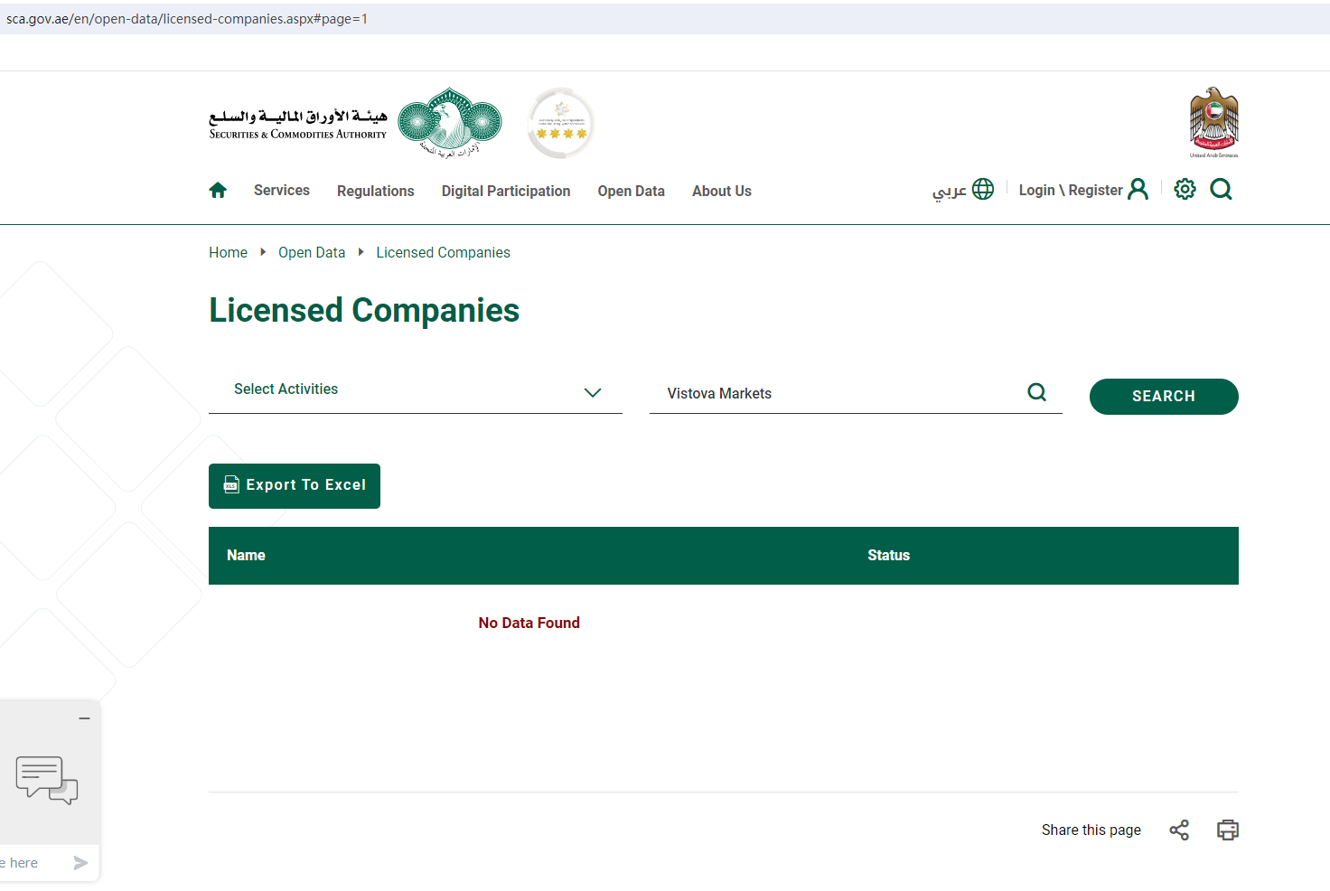This screenshot has height=891, width=1330.
Task: Minimize the chat widget panel
Action: click(x=84, y=718)
